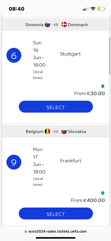Tap the Slovakia flag icon
The height and width of the screenshot is (241, 111).
point(64,131)
